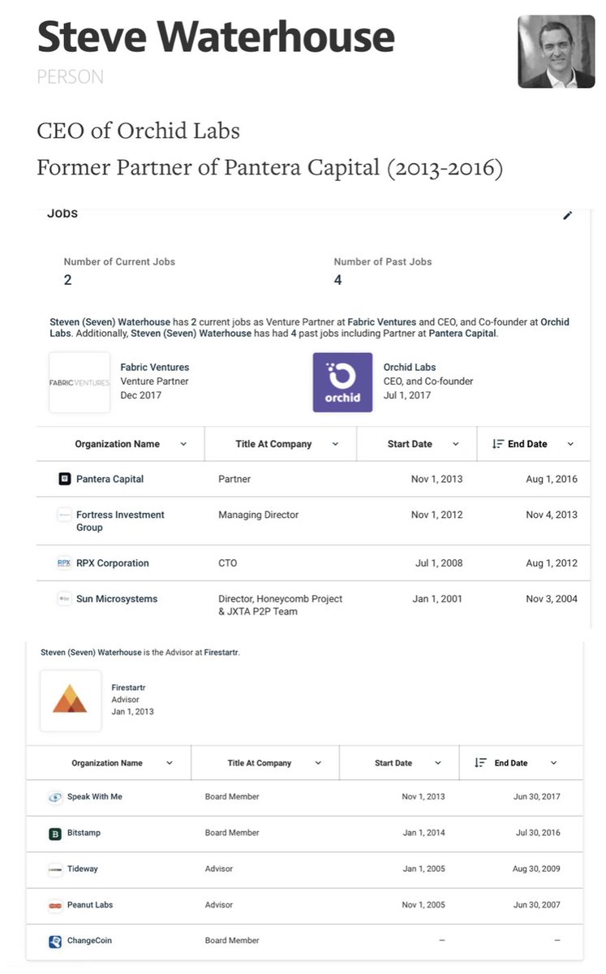Click sort icon beside End Date in jobs table

click(497, 444)
